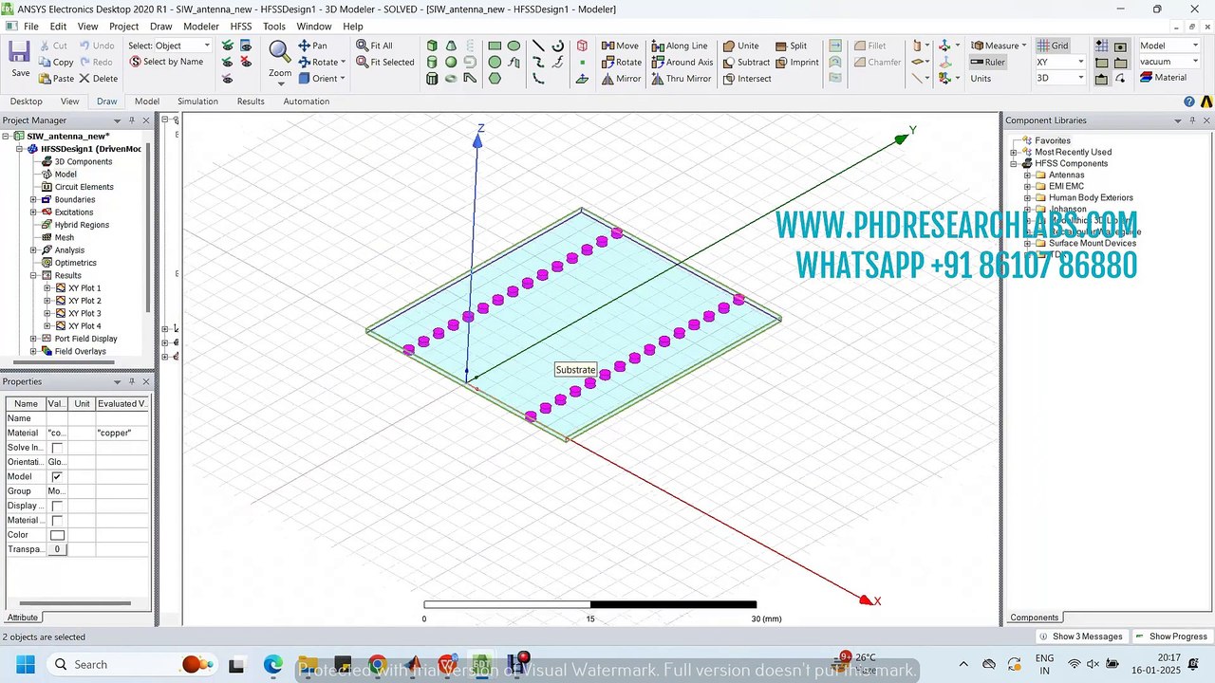Viewport: 1215px width, 683px height.
Task: Click the Mirror tool
Action: click(621, 79)
